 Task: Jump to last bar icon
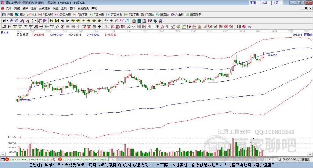coord(57,21)
